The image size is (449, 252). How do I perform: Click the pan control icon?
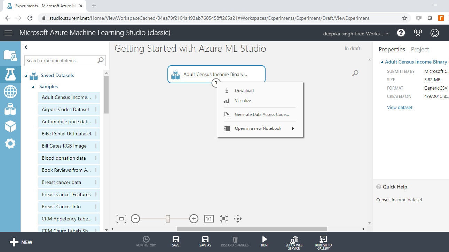click(238, 219)
